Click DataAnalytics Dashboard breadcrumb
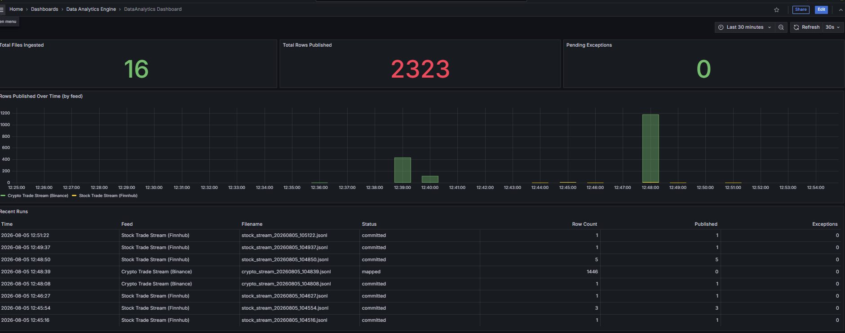845x333 pixels. 153,9
